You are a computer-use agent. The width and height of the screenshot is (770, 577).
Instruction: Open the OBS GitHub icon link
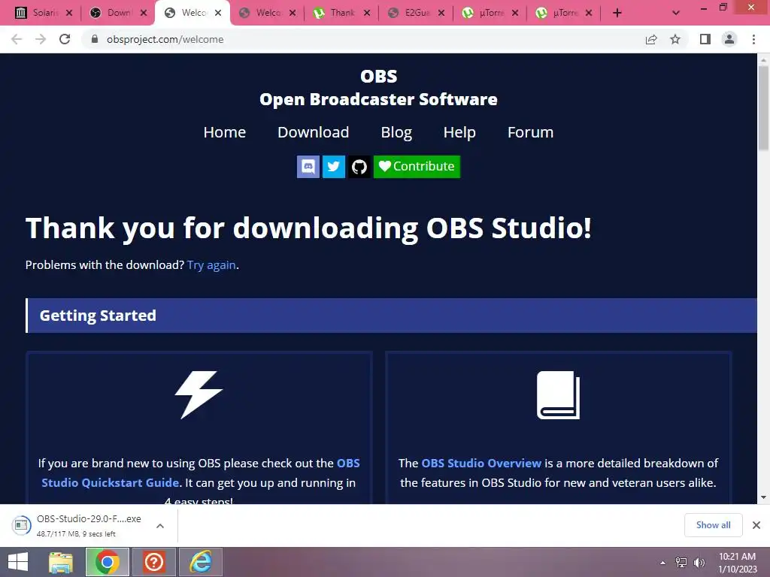tap(359, 167)
